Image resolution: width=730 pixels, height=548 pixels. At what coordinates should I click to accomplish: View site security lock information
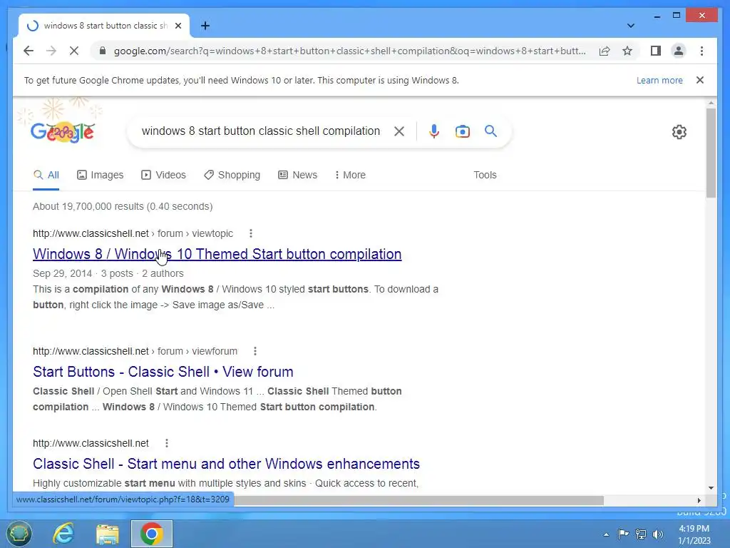coord(103,51)
